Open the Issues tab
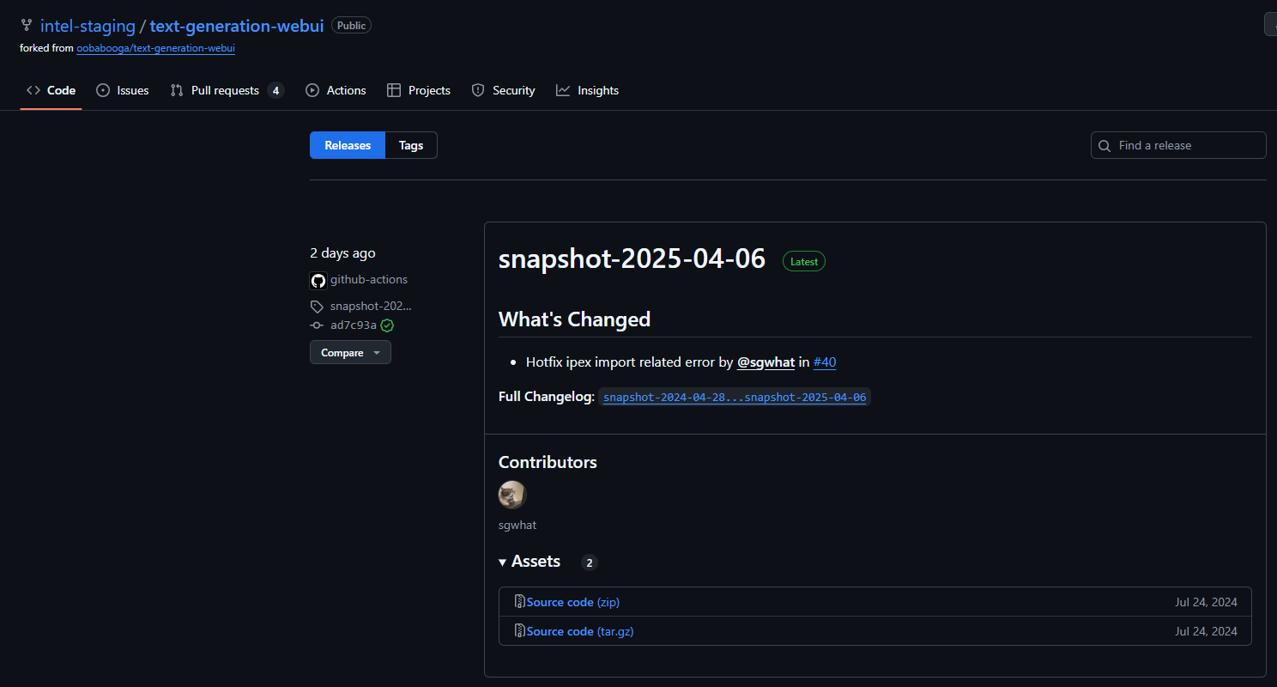Image resolution: width=1277 pixels, height=687 pixels. pyautogui.click(x=122, y=90)
